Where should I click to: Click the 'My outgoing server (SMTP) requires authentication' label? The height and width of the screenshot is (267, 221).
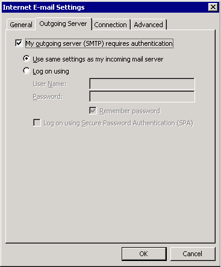tap(99, 43)
